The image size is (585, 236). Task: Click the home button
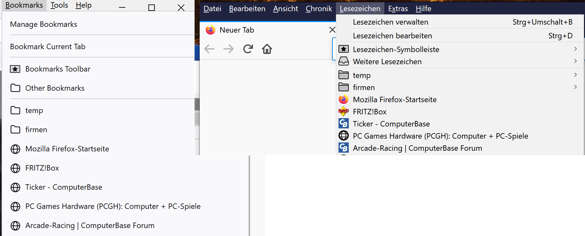(267, 49)
